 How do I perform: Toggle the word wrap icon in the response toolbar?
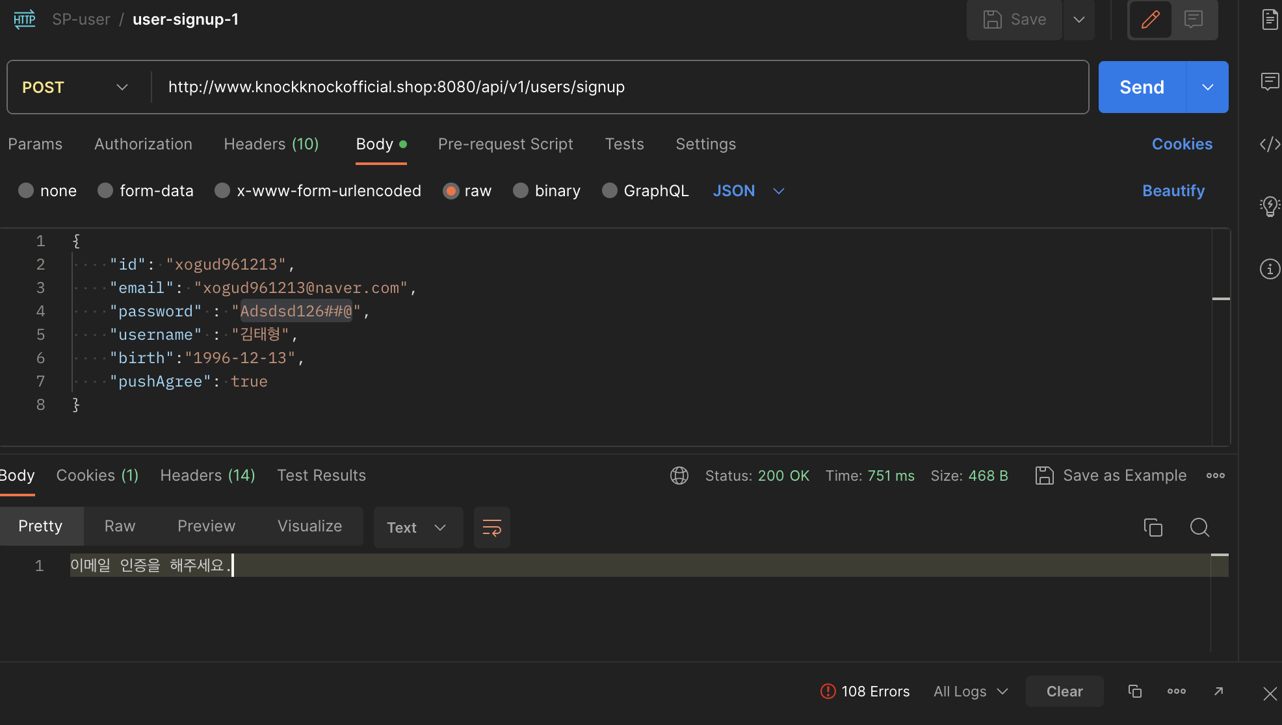pos(492,528)
